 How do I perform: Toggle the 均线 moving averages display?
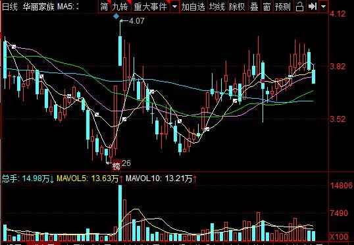point(217,7)
